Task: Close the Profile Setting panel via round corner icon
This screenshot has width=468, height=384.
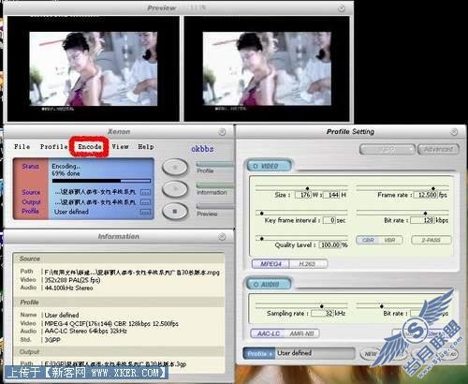Action: (x=454, y=132)
